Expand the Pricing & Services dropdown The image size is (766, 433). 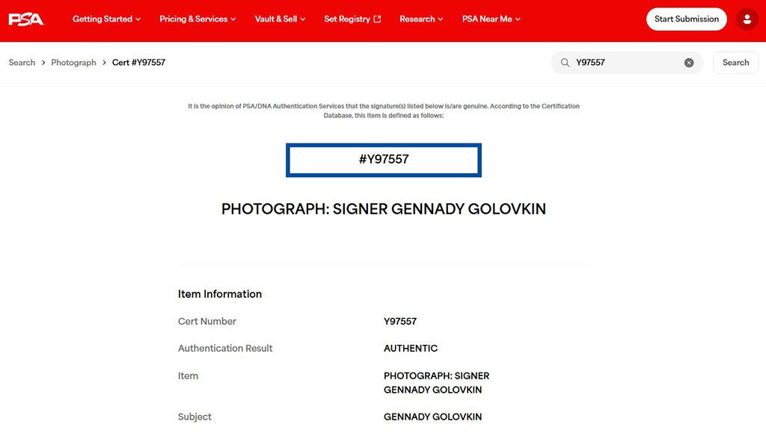click(197, 19)
